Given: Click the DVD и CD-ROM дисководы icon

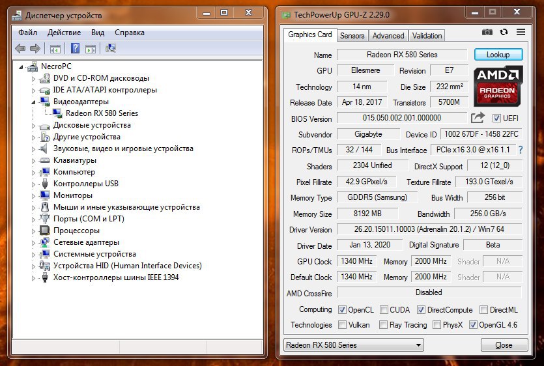Looking at the screenshot, I should tap(44, 78).
